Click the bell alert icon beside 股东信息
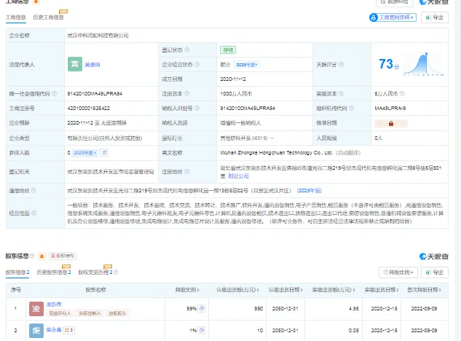Image resolution: width=461 pixels, height=341 pixels. [x=42, y=256]
